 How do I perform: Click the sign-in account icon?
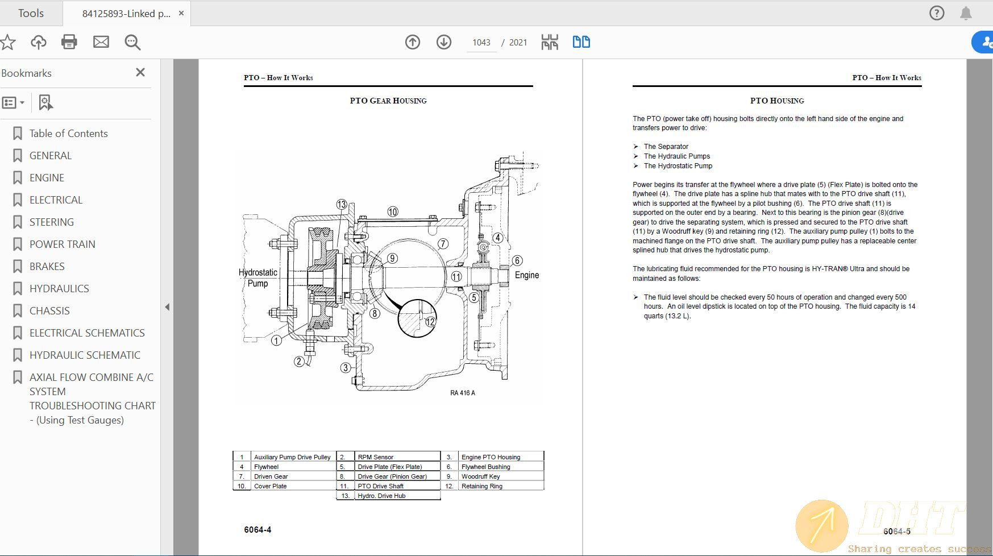coord(984,42)
